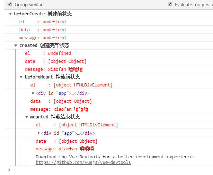Click the created 创建完毕状态 header text

click(44, 45)
